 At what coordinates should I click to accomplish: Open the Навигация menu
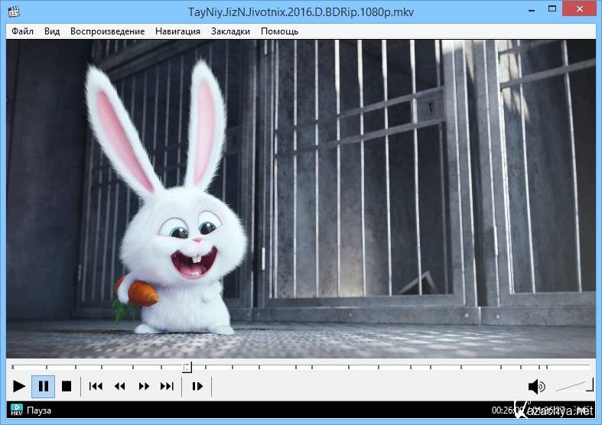pos(177,31)
